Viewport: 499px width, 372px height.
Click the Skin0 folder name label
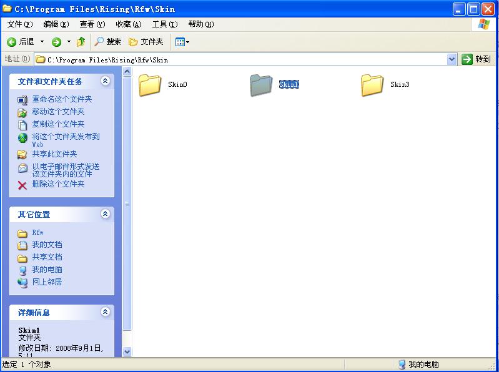point(177,84)
